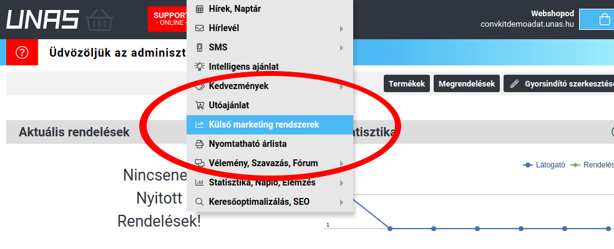Click the printer icon beside Nyomtatható árlista

point(199,144)
